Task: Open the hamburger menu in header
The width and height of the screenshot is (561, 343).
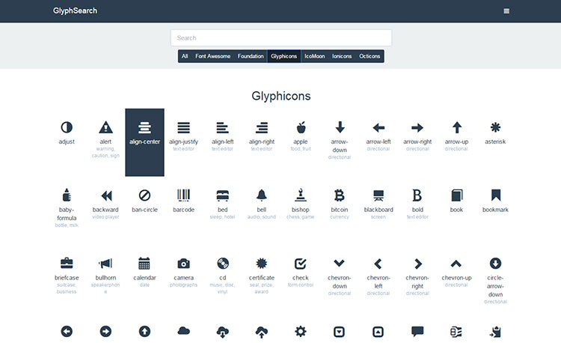Action: coord(506,11)
